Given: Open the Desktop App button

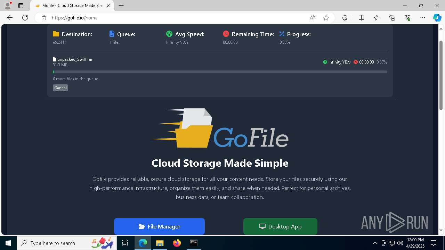Looking at the screenshot, I should pyautogui.click(x=280, y=226).
